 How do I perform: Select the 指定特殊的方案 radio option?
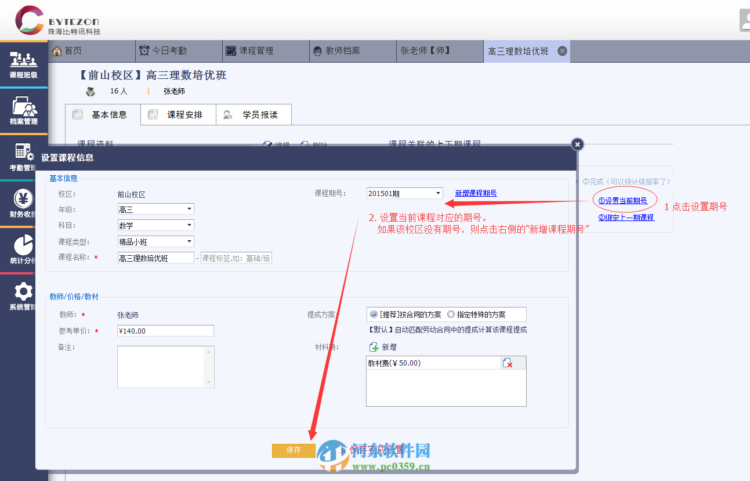[451, 314]
